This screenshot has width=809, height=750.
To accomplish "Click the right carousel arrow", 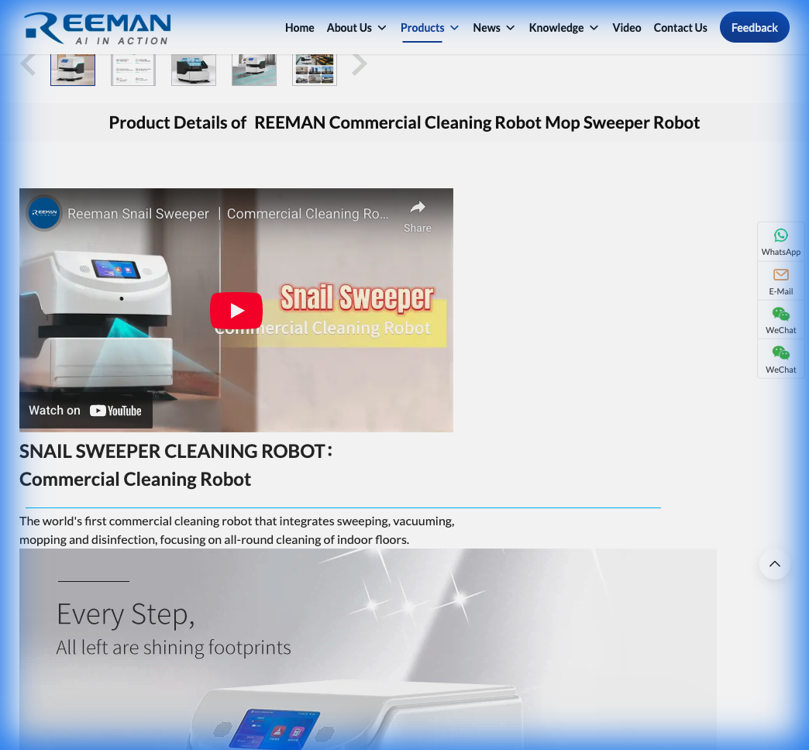I will tap(359, 64).
